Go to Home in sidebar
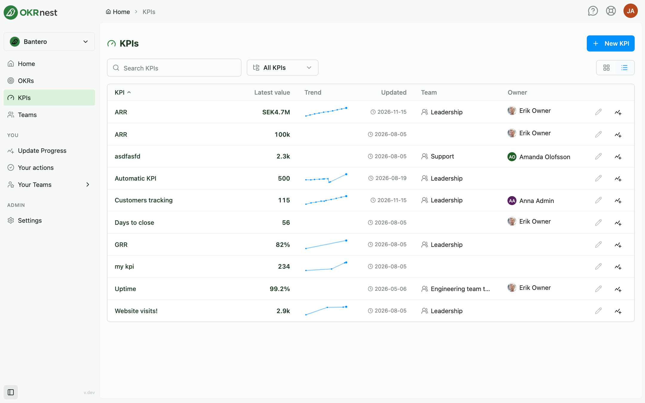Viewport: 645px width, 403px height. pos(49,64)
